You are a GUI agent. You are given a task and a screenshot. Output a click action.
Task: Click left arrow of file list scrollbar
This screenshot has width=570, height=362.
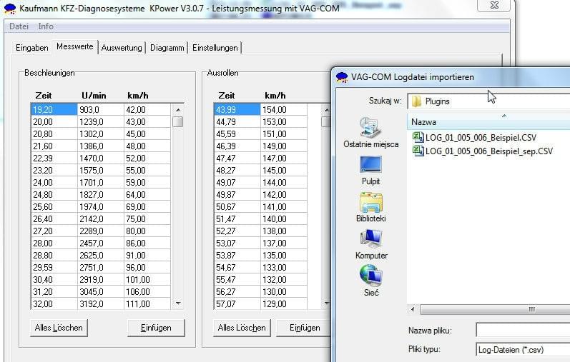(413, 310)
